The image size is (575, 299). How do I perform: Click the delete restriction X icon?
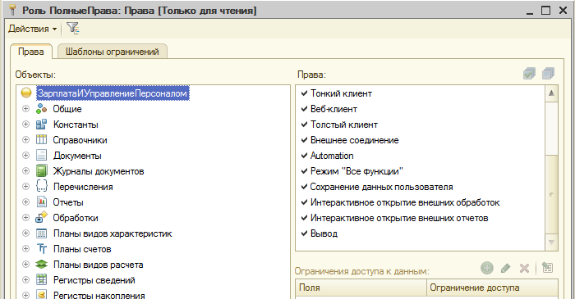click(x=524, y=269)
